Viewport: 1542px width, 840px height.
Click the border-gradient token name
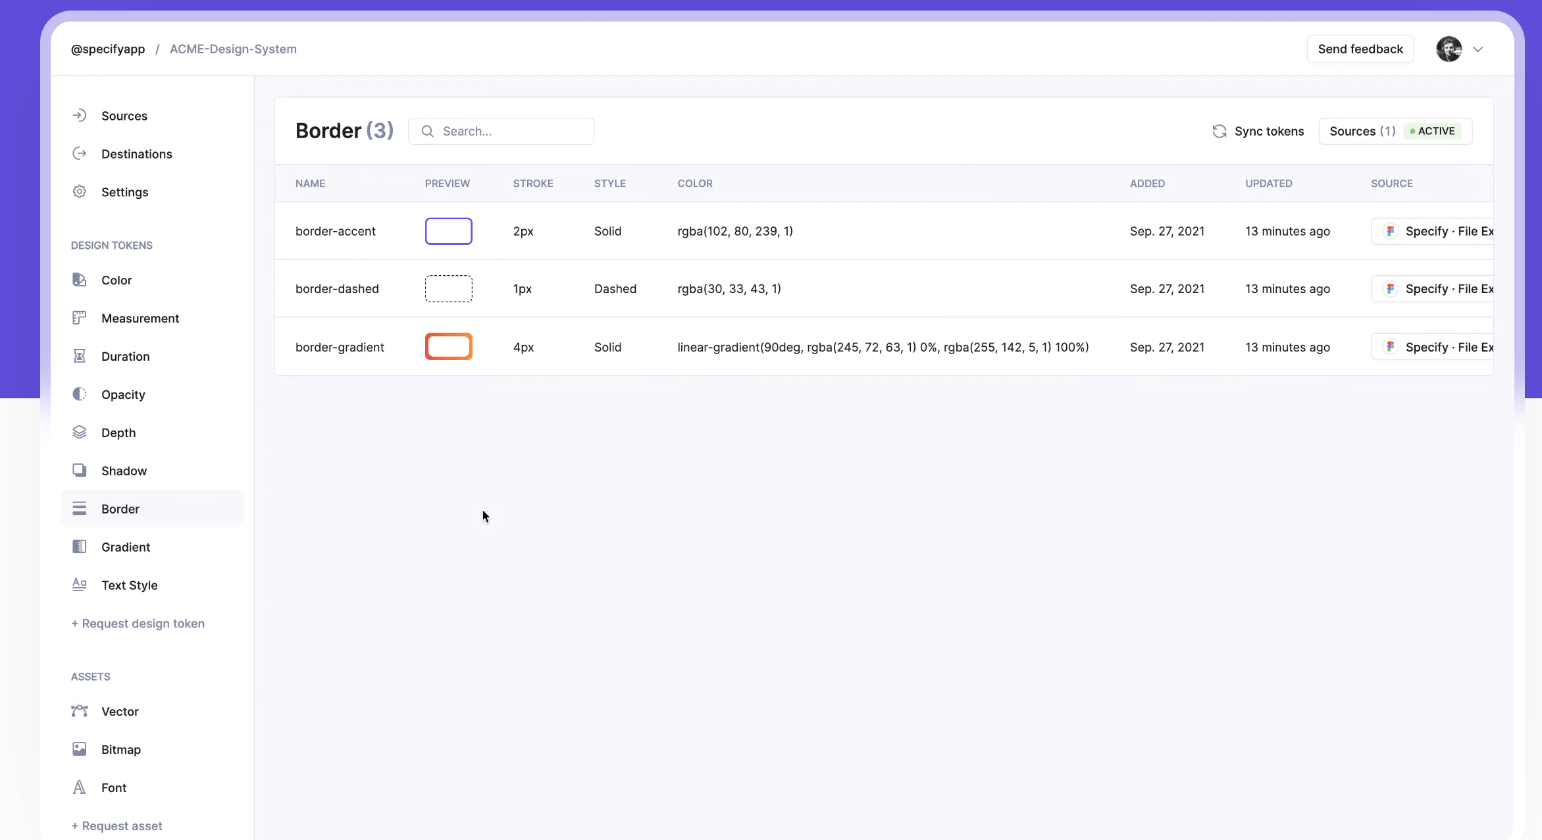[x=340, y=347]
